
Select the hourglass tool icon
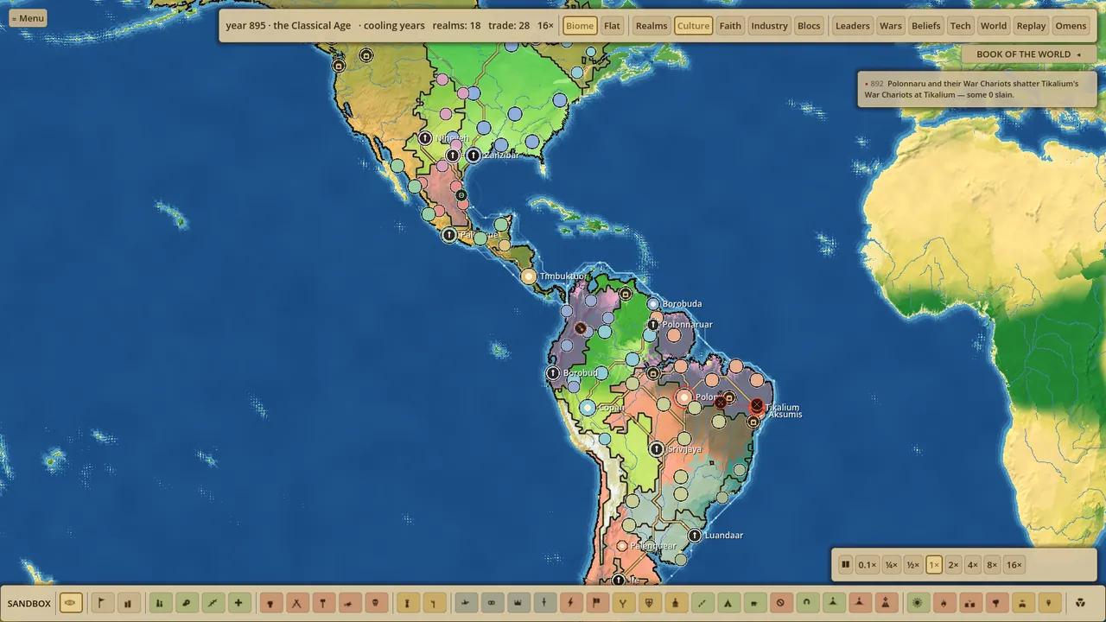407,603
